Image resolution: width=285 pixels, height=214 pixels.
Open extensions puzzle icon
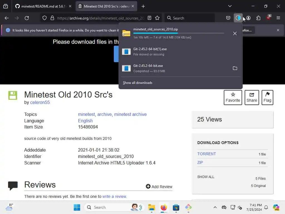pos(258,18)
